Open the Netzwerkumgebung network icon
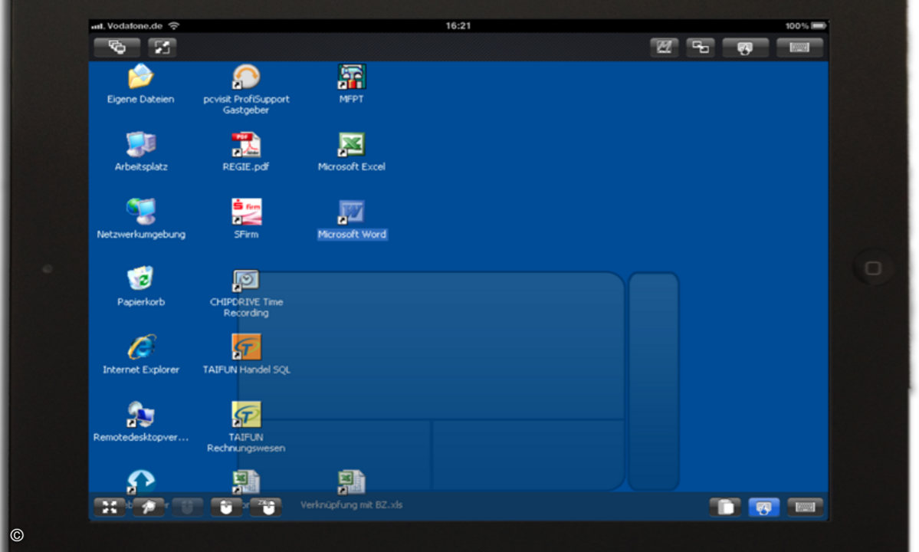919x552 pixels. tap(141, 212)
